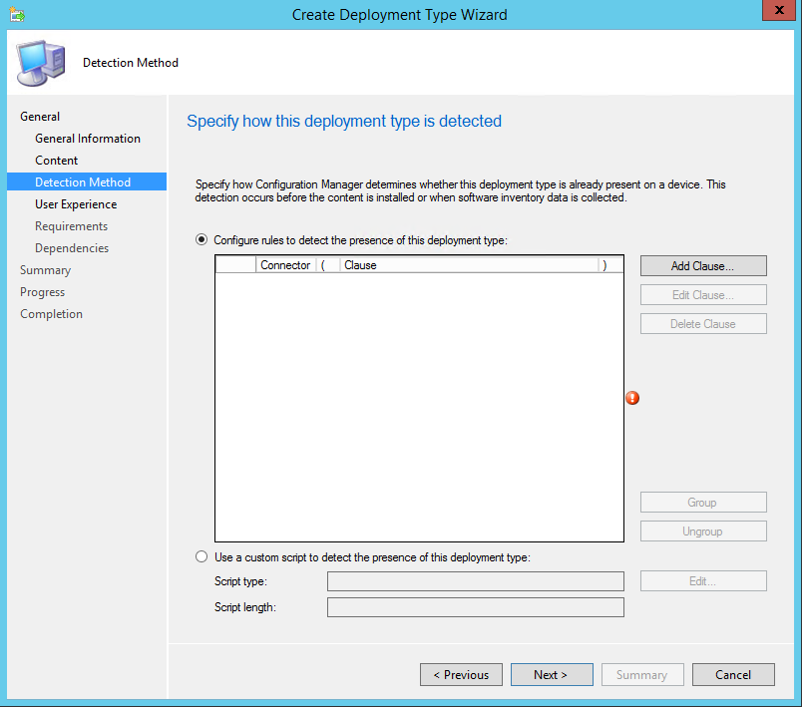The width and height of the screenshot is (802, 707).
Task: Select Progress step in sidebar
Action: click(x=43, y=292)
